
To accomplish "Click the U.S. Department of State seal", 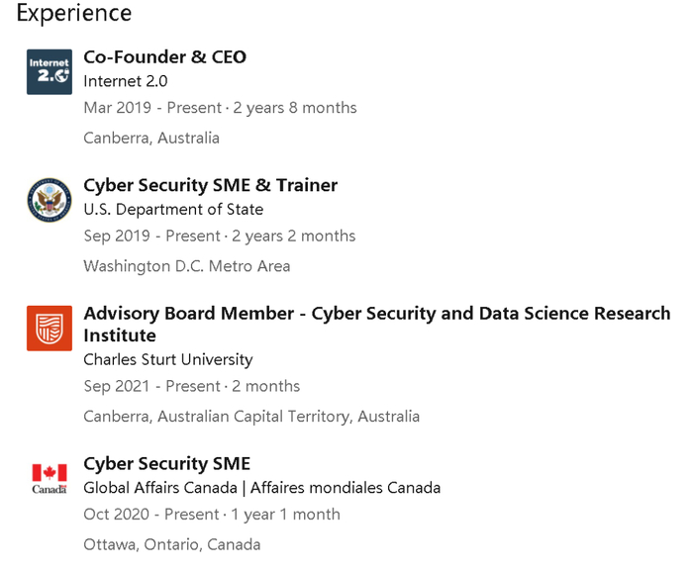I will (x=49, y=200).
